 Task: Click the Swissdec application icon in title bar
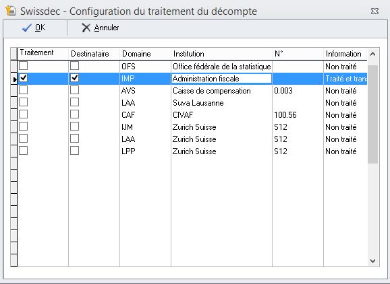pyautogui.click(x=10, y=11)
